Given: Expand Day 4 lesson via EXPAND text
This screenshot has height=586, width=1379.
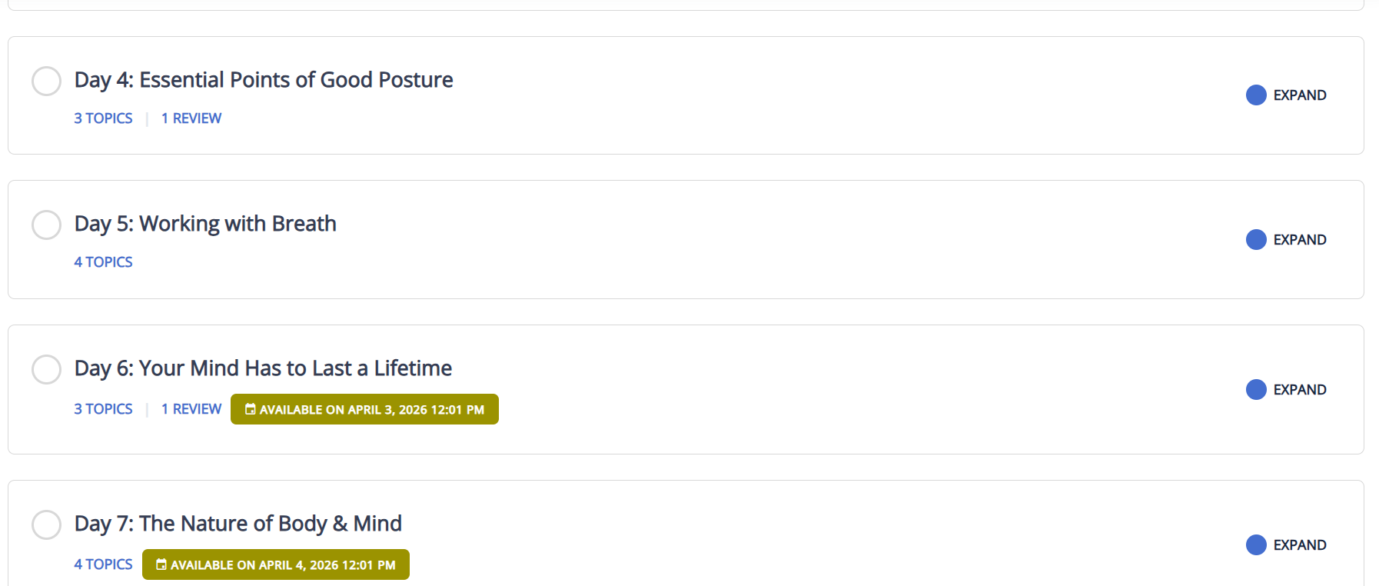Looking at the screenshot, I should (1299, 95).
